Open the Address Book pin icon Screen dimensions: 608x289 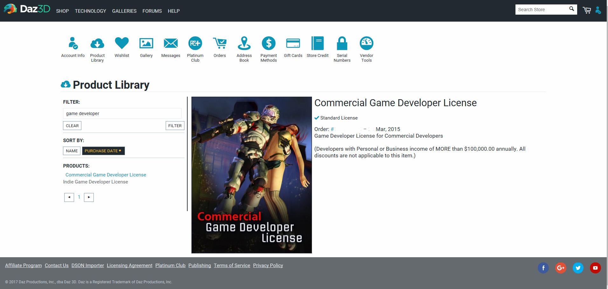[x=244, y=43]
